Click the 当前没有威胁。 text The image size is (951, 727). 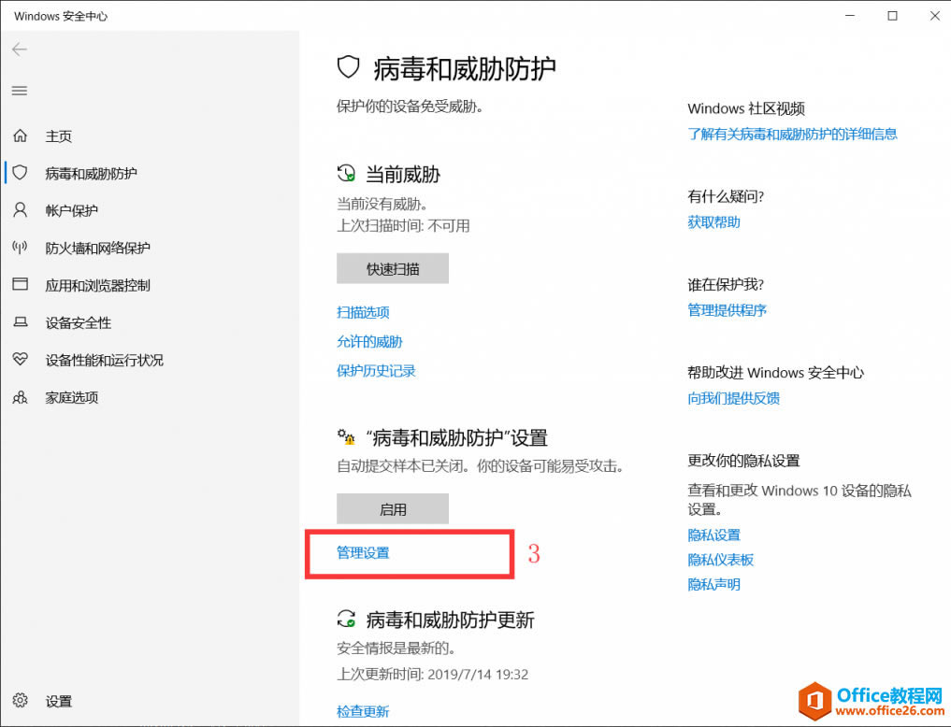382,204
